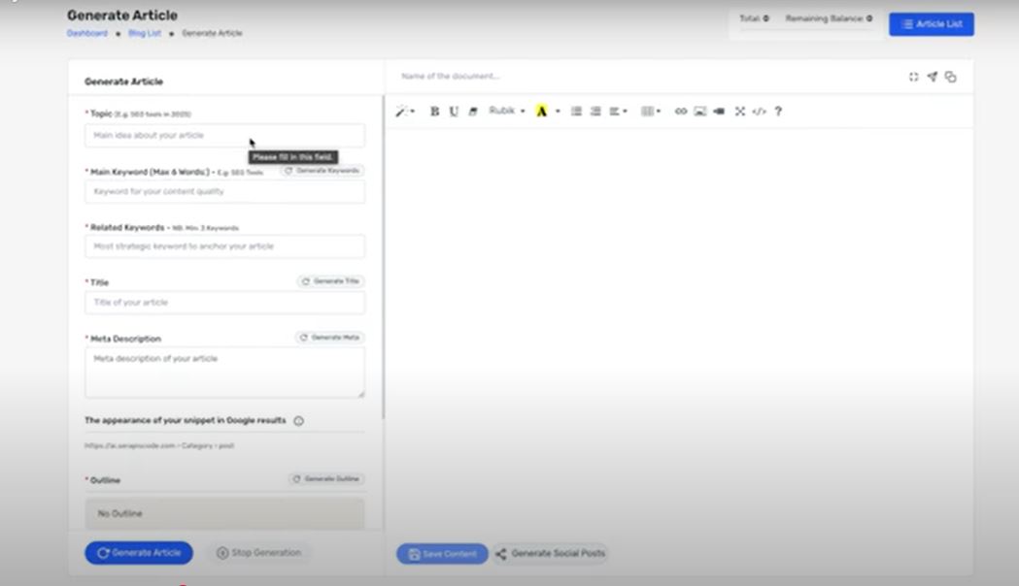Navigate to Blog List breadcrumb
This screenshot has width=1019, height=586.
[144, 32]
